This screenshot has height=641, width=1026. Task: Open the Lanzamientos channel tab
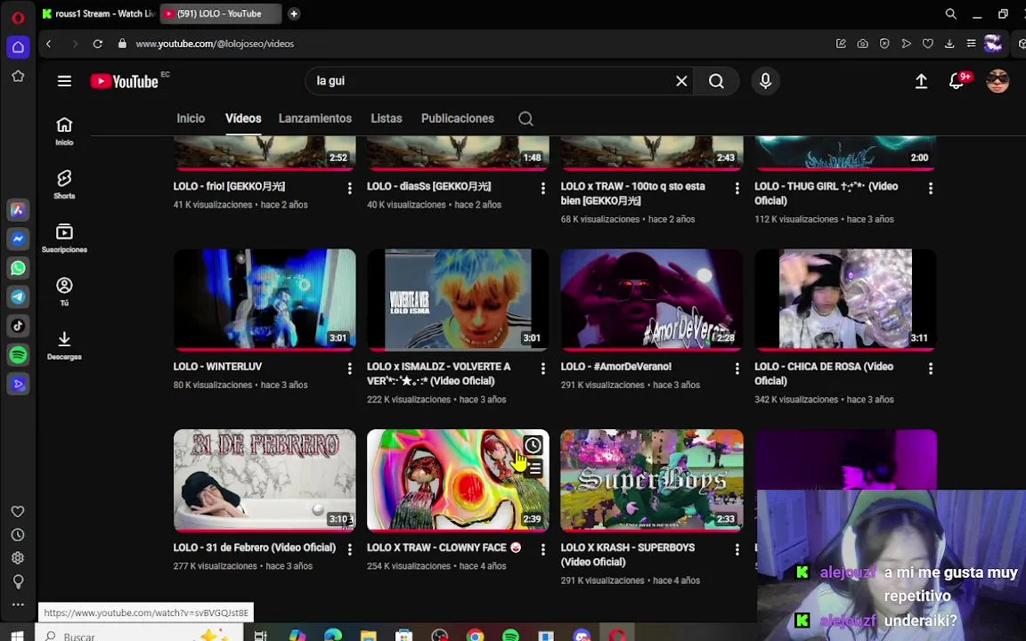pos(315,118)
